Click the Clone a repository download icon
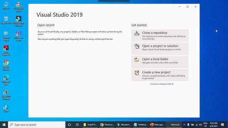This screenshot has height=128, width=228. click(x=137, y=33)
